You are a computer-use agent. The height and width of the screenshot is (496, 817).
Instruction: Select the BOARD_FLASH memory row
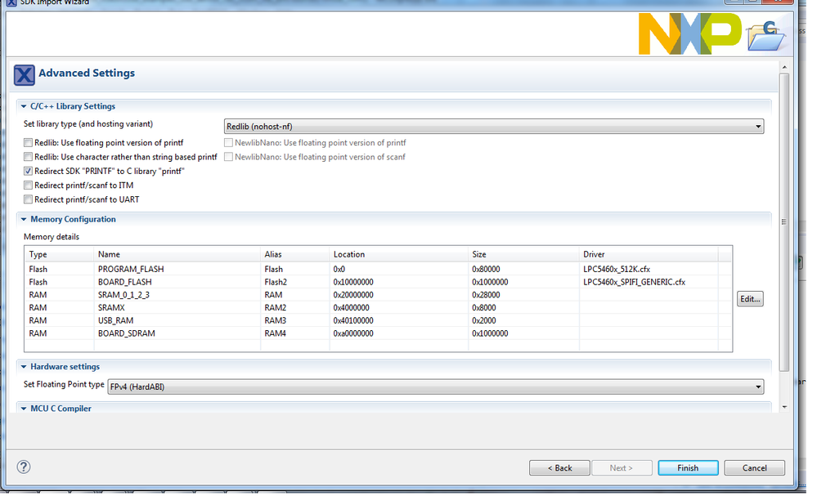pos(379,282)
